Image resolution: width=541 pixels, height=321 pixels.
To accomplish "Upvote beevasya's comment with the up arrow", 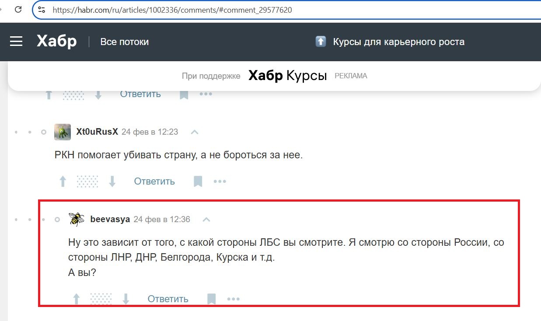I will [76, 298].
